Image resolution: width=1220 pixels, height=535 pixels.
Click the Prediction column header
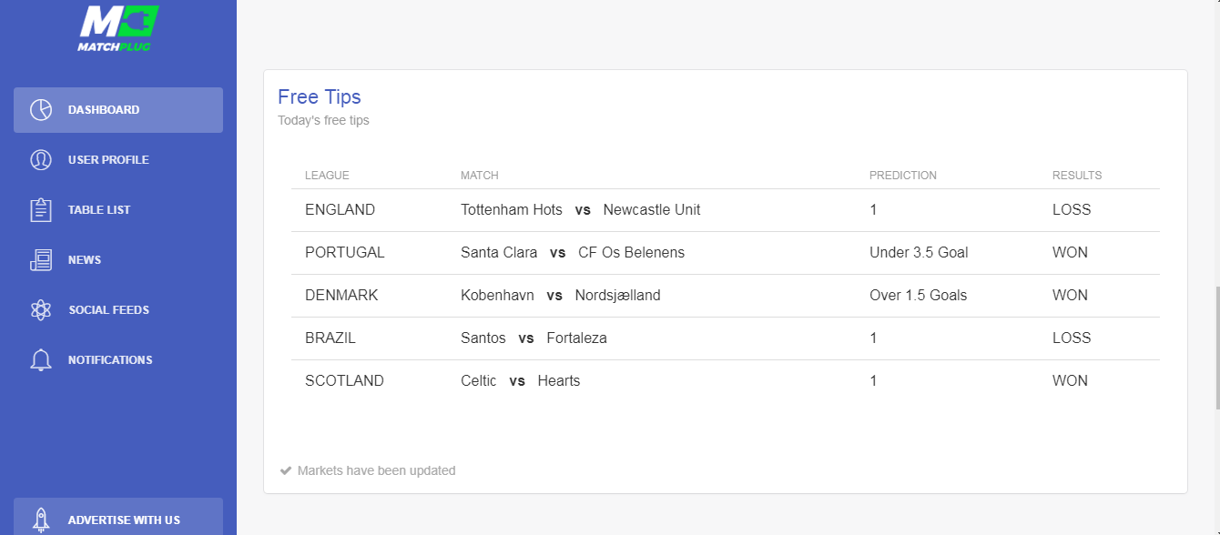[902, 176]
